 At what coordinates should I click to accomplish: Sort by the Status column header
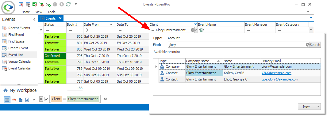55,24
